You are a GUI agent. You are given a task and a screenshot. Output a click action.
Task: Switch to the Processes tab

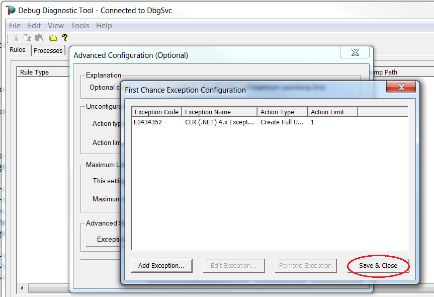[x=48, y=50]
